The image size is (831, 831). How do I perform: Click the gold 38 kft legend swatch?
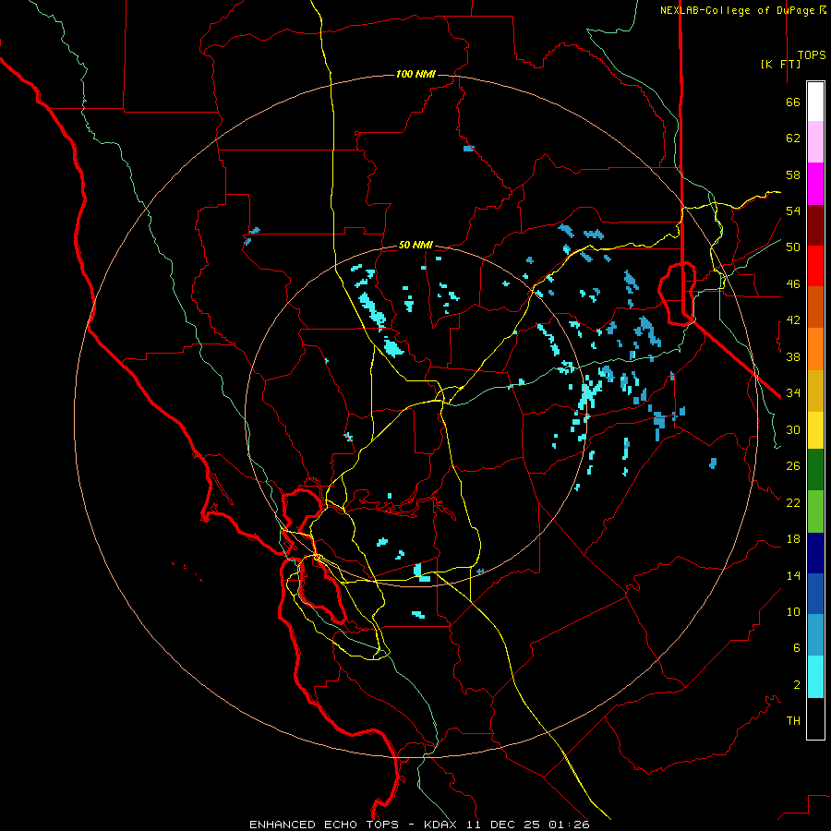coord(815,391)
